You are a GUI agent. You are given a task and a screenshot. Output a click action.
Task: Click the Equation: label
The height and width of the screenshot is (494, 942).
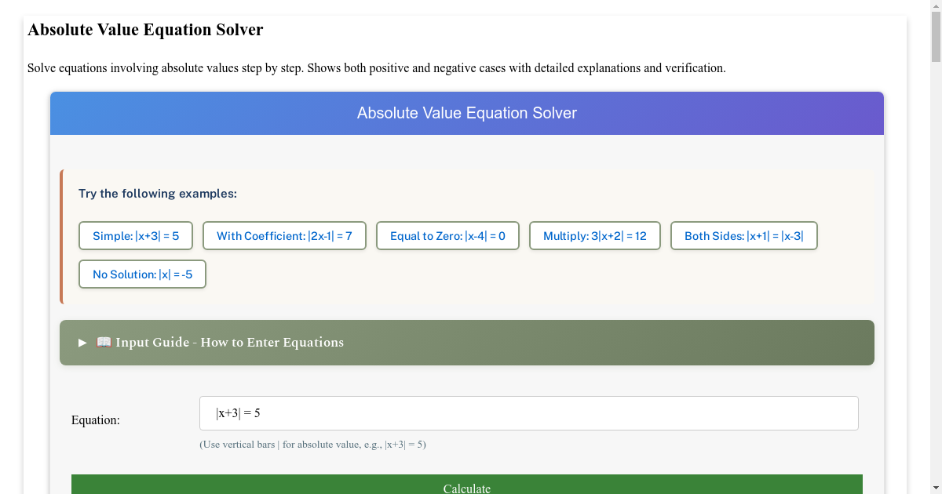pyautogui.click(x=95, y=420)
